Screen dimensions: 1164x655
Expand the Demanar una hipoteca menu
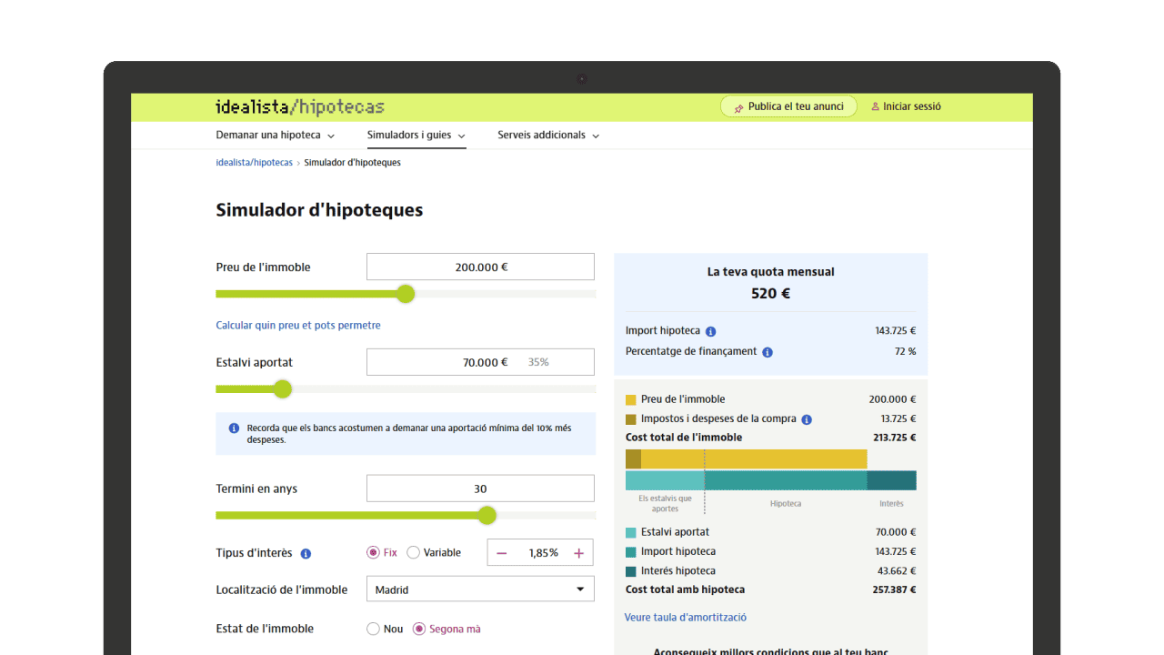pyautogui.click(x=275, y=136)
